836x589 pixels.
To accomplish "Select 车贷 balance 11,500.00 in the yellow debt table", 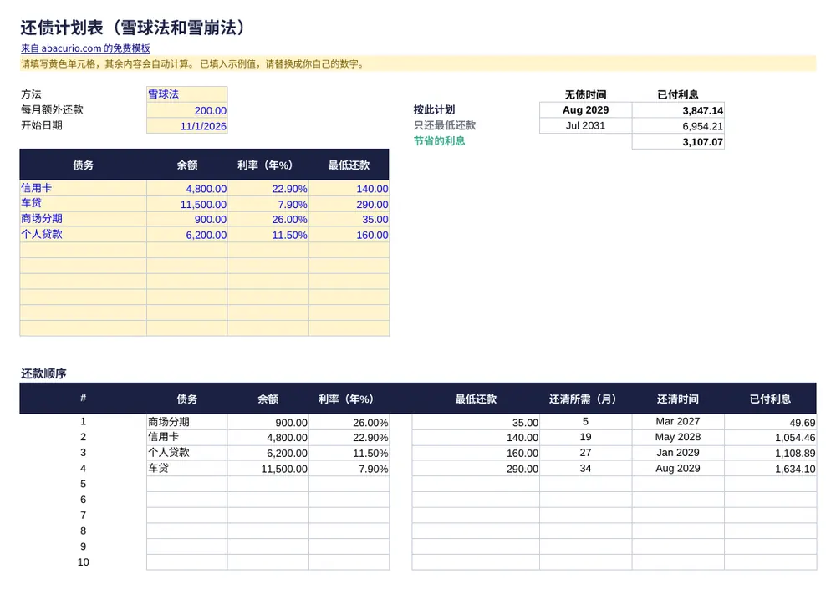I will click(x=187, y=204).
